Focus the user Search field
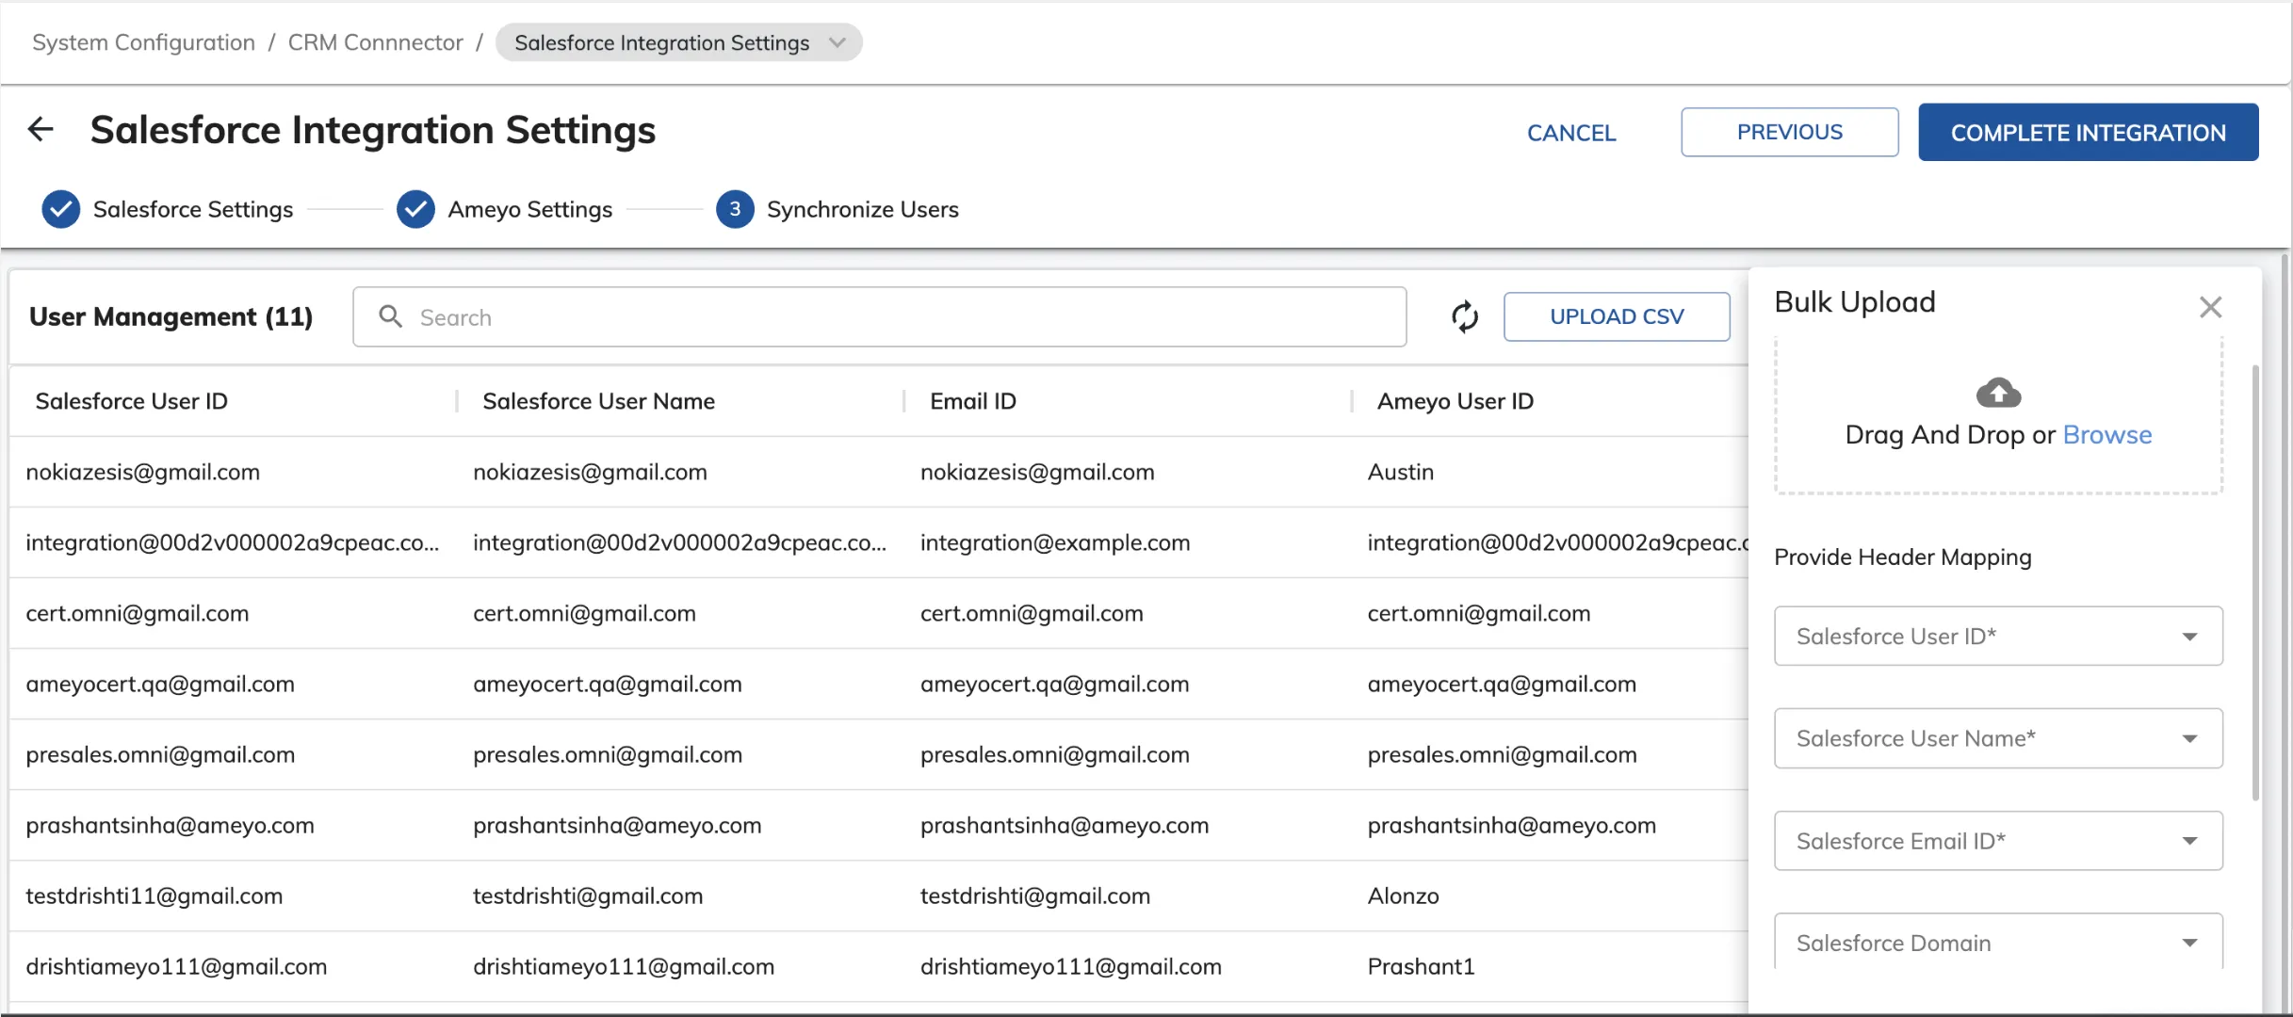 [x=880, y=317]
